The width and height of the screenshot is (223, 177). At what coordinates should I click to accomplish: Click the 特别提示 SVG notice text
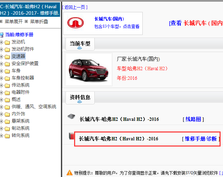click(x=146, y=173)
